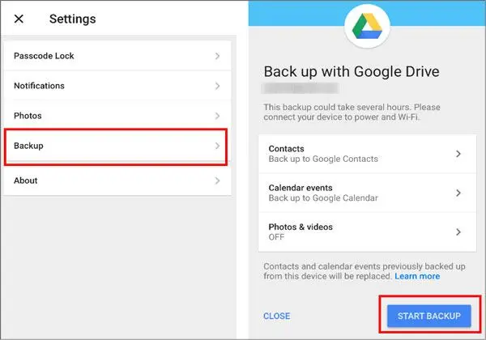Open the Photos setting

[x=28, y=116]
